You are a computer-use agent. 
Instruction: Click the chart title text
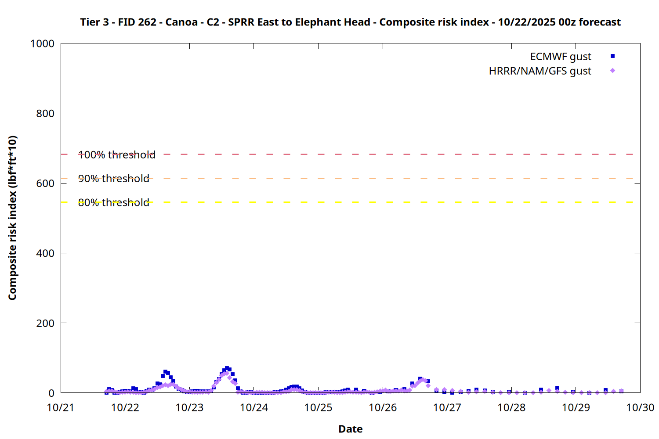[350, 22]
